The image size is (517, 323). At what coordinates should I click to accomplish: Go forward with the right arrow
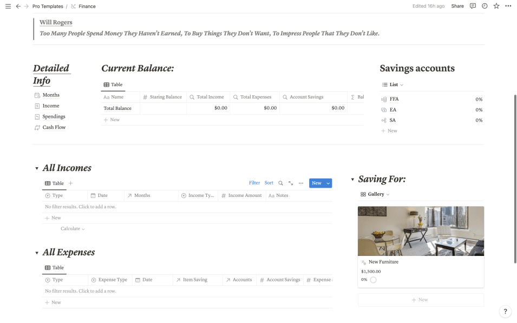27,6
